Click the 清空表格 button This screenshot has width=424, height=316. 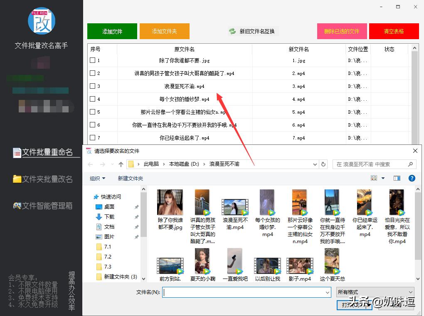(x=393, y=31)
